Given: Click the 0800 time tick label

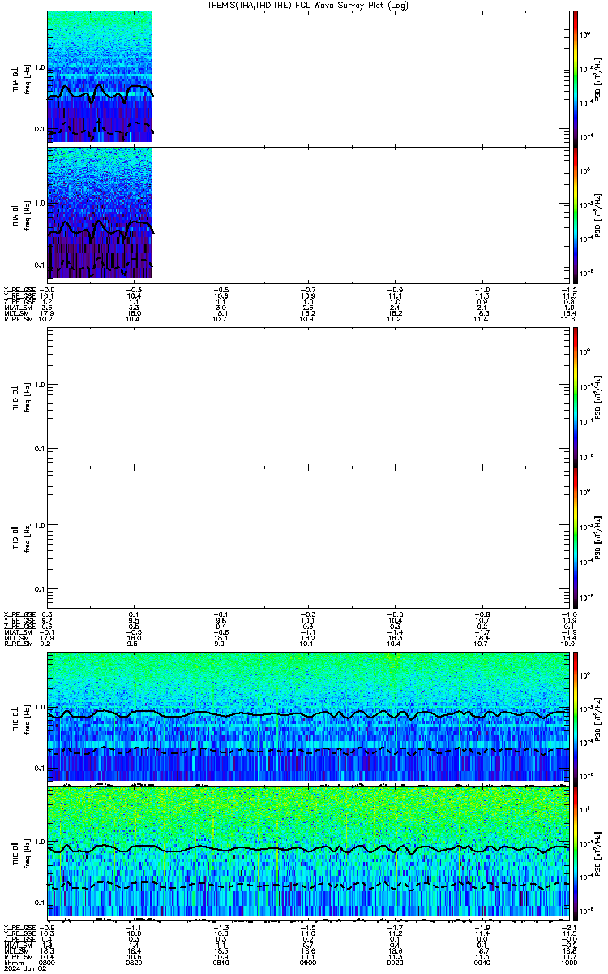Looking at the screenshot, I should 47,963.
